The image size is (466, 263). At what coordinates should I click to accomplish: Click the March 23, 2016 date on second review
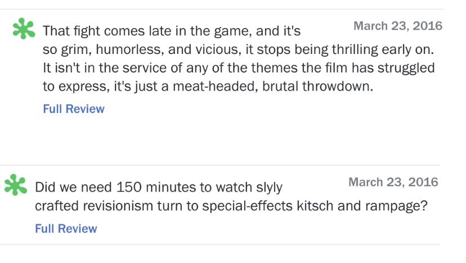[x=393, y=182]
